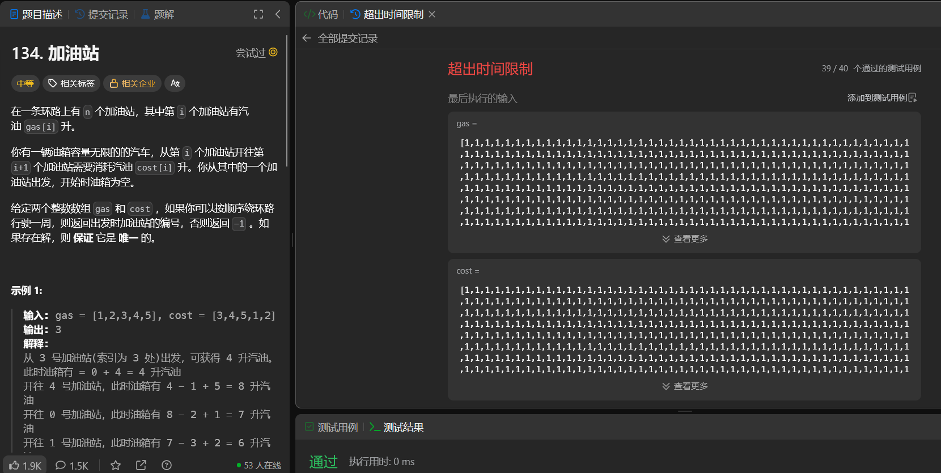Click the left panel vertical scrollbar
Screen dimensions: 941x473
[287, 102]
